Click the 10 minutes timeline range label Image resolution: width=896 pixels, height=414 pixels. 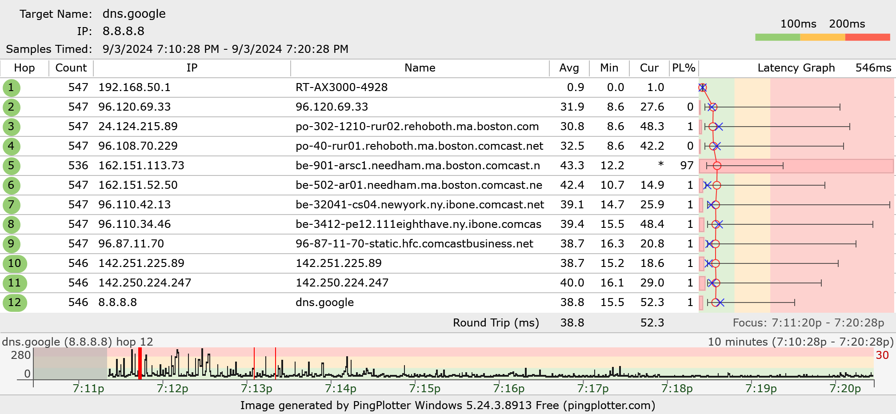(x=800, y=342)
